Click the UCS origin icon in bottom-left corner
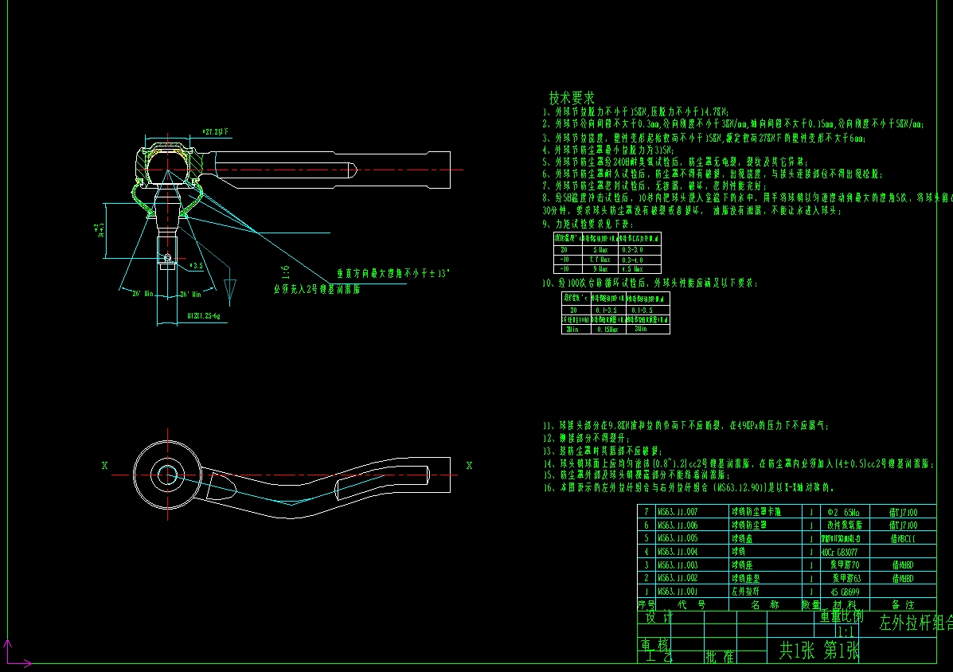Viewport: 953px width, 672px height. (16, 654)
